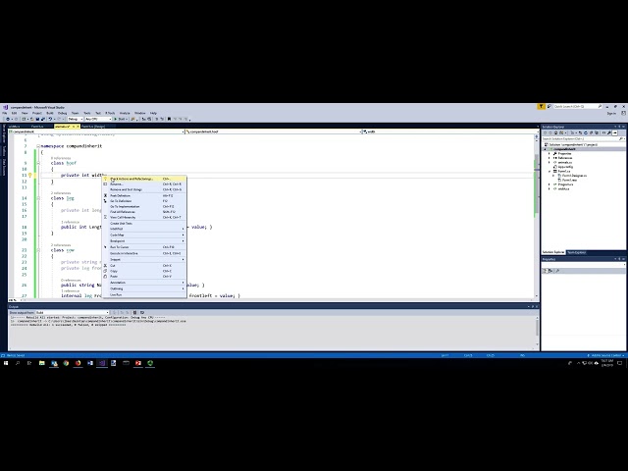The height and width of the screenshot is (471, 628).
Task: Open the Server Explorer side tab
Action: (x=4, y=133)
